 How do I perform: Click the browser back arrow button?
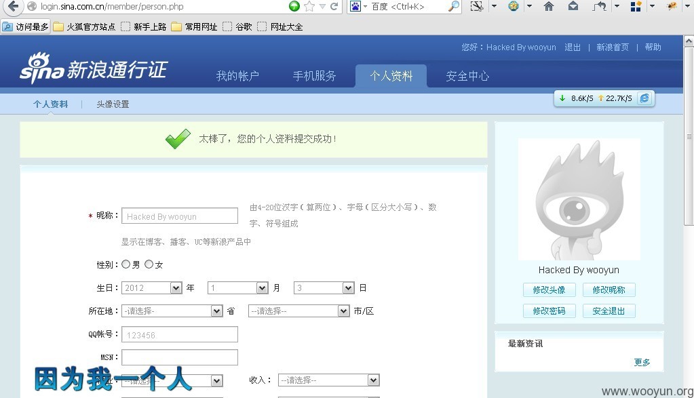(13, 5)
